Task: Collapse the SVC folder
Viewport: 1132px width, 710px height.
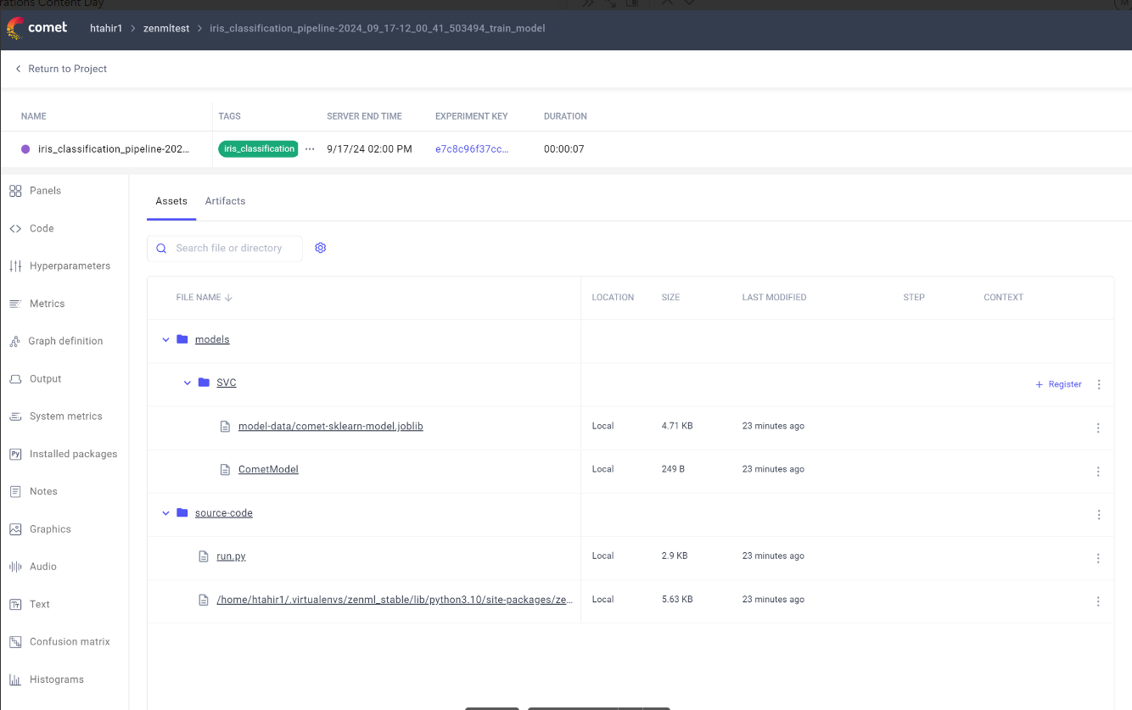Action: coord(188,383)
